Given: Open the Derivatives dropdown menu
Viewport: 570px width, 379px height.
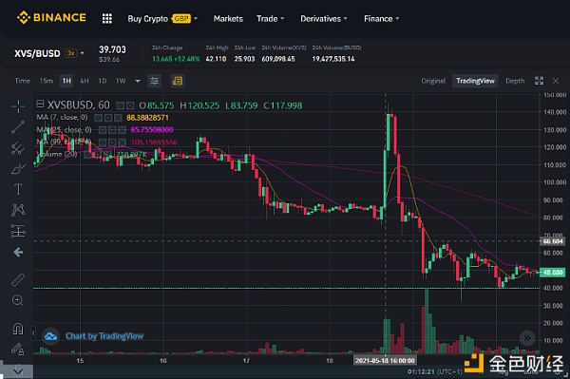Looking at the screenshot, I should point(324,19).
